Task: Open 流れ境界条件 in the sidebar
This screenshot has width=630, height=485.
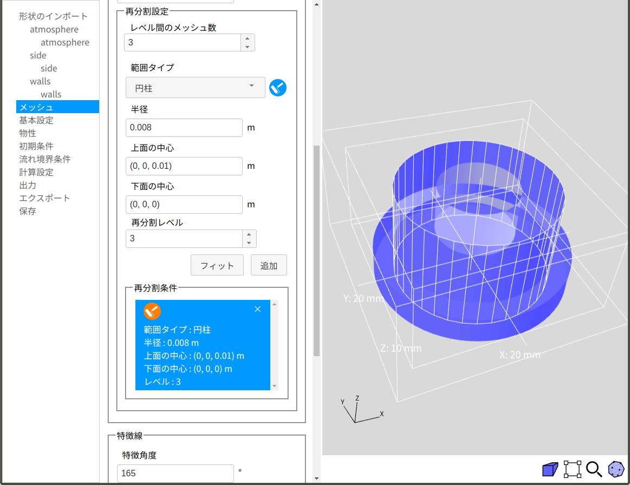Action: pyautogui.click(x=45, y=159)
